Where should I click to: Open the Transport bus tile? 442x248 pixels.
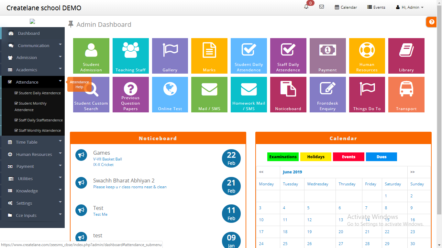coord(406,94)
